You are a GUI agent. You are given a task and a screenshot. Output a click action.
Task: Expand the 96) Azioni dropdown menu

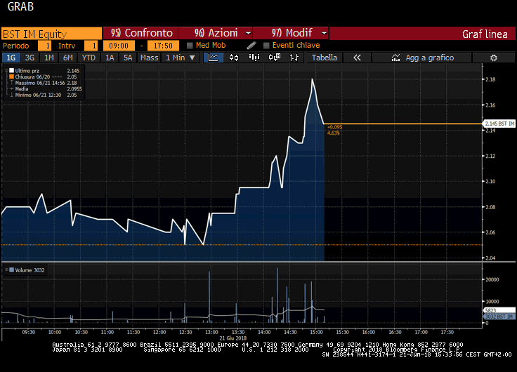[x=216, y=33]
